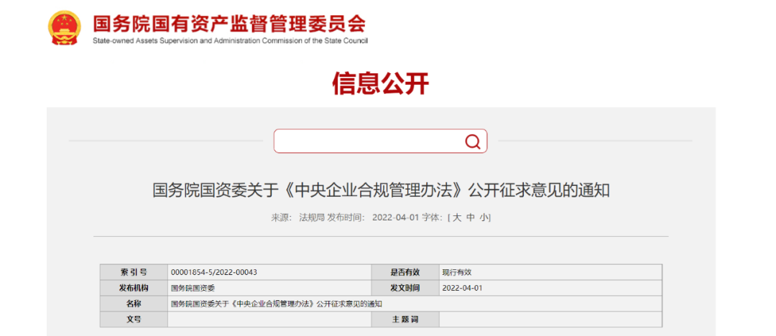Set font size to 中

[x=470, y=218]
